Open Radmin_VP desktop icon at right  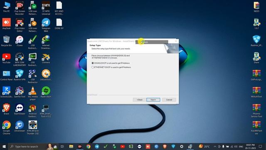coord(256,41)
